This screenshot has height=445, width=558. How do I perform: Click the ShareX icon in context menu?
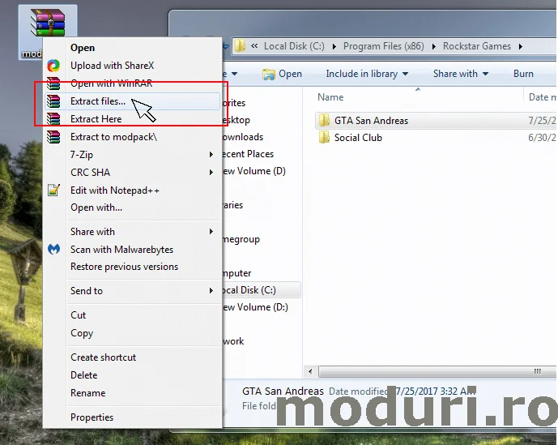53,66
